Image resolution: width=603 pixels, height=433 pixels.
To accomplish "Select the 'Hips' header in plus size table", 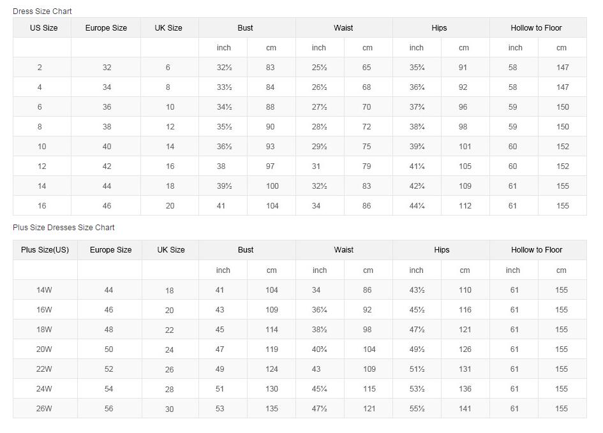I will pyautogui.click(x=442, y=250).
